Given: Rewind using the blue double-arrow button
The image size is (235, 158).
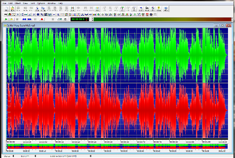Looking at the screenshot, I should point(24,19).
